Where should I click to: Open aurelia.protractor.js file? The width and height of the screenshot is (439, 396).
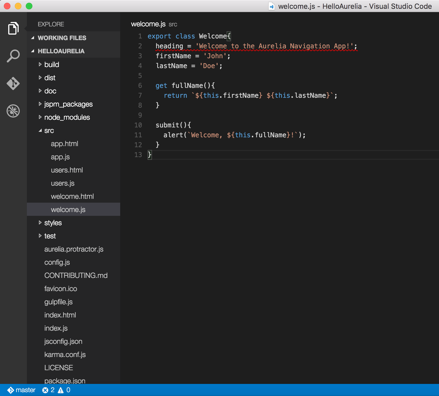[x=74, y=249]
